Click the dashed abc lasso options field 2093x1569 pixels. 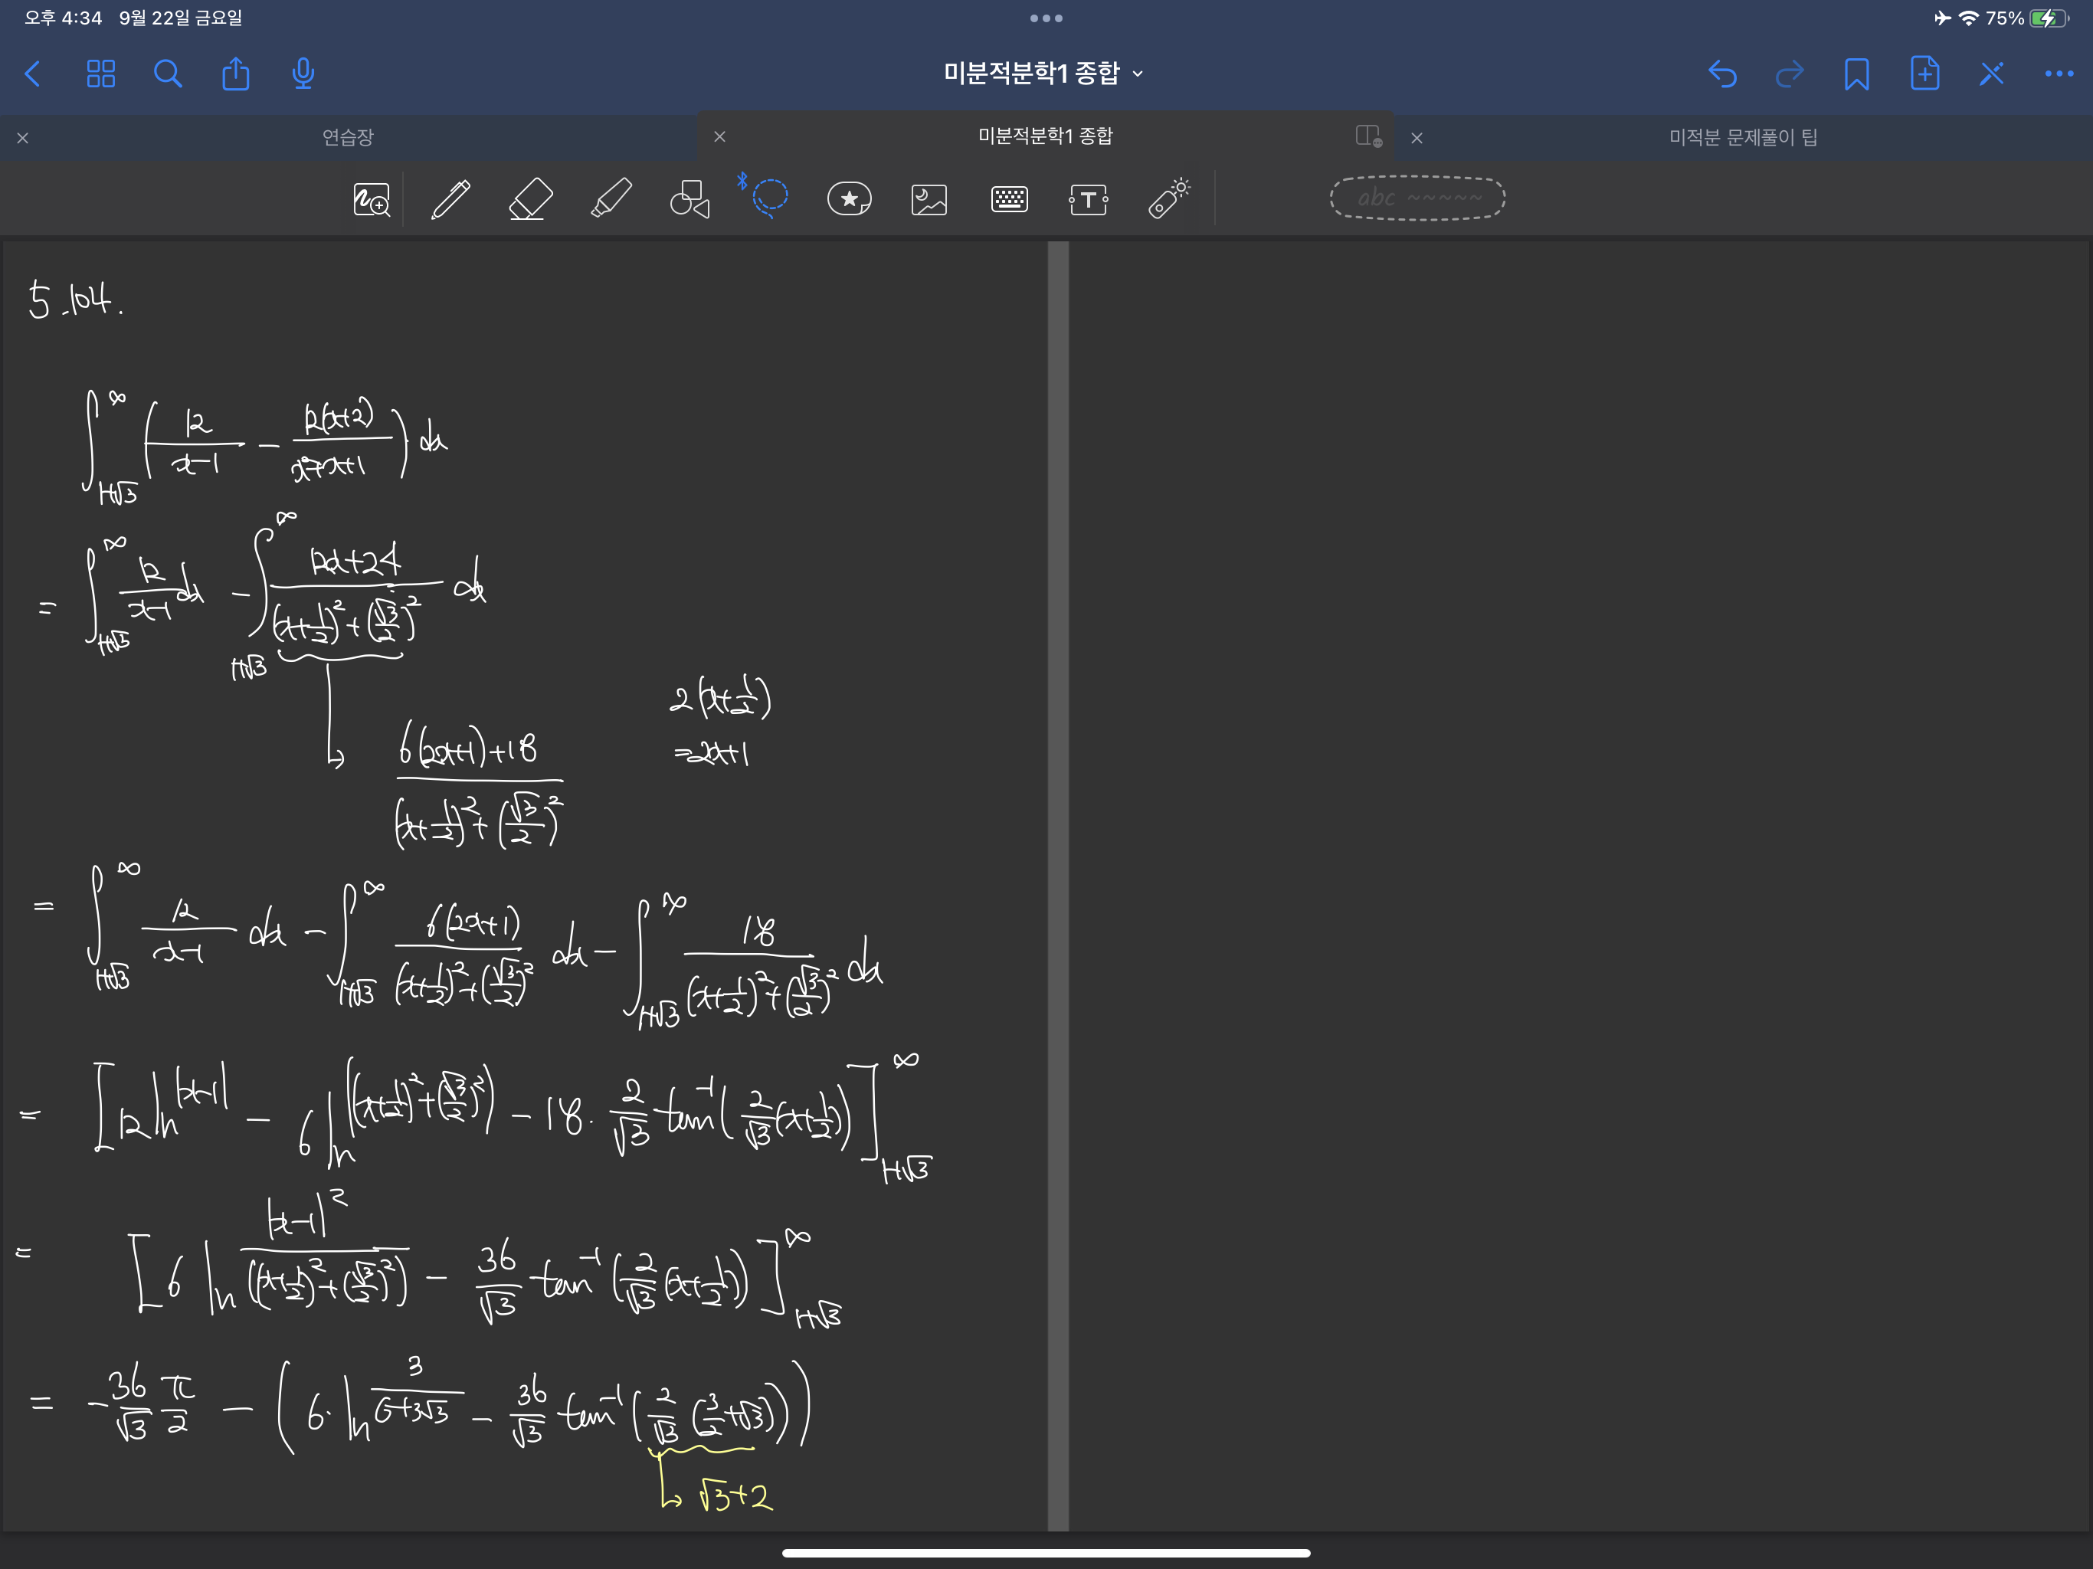pyautogui.click(x=1417, y=198)
